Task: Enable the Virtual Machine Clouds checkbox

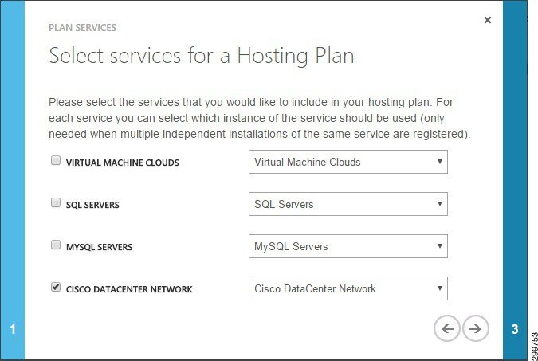Action: pyautogui.click(x=56, y=160)
